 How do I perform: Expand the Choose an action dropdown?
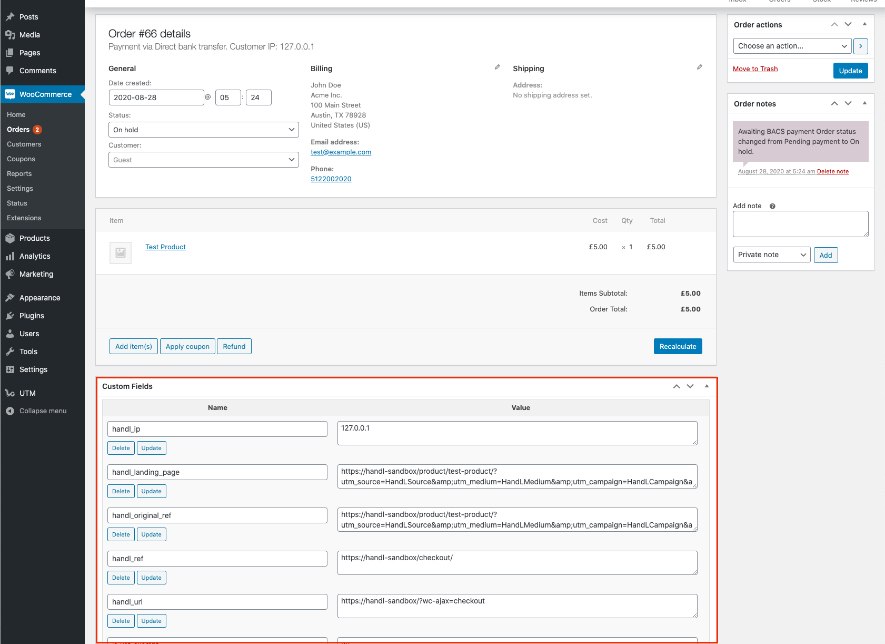(792, 46)
